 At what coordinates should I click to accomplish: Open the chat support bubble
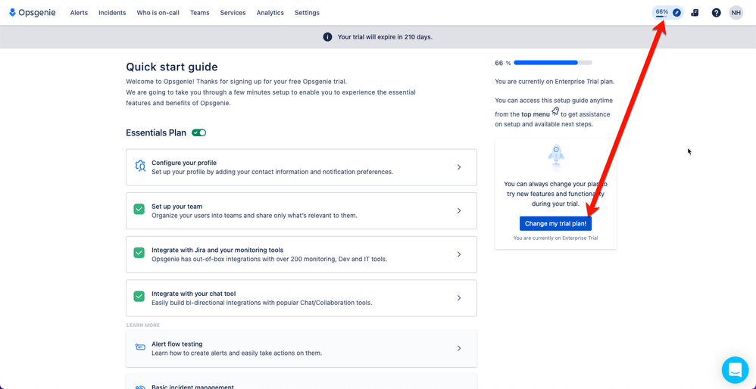pyautogui.click(x=735, y=370)
